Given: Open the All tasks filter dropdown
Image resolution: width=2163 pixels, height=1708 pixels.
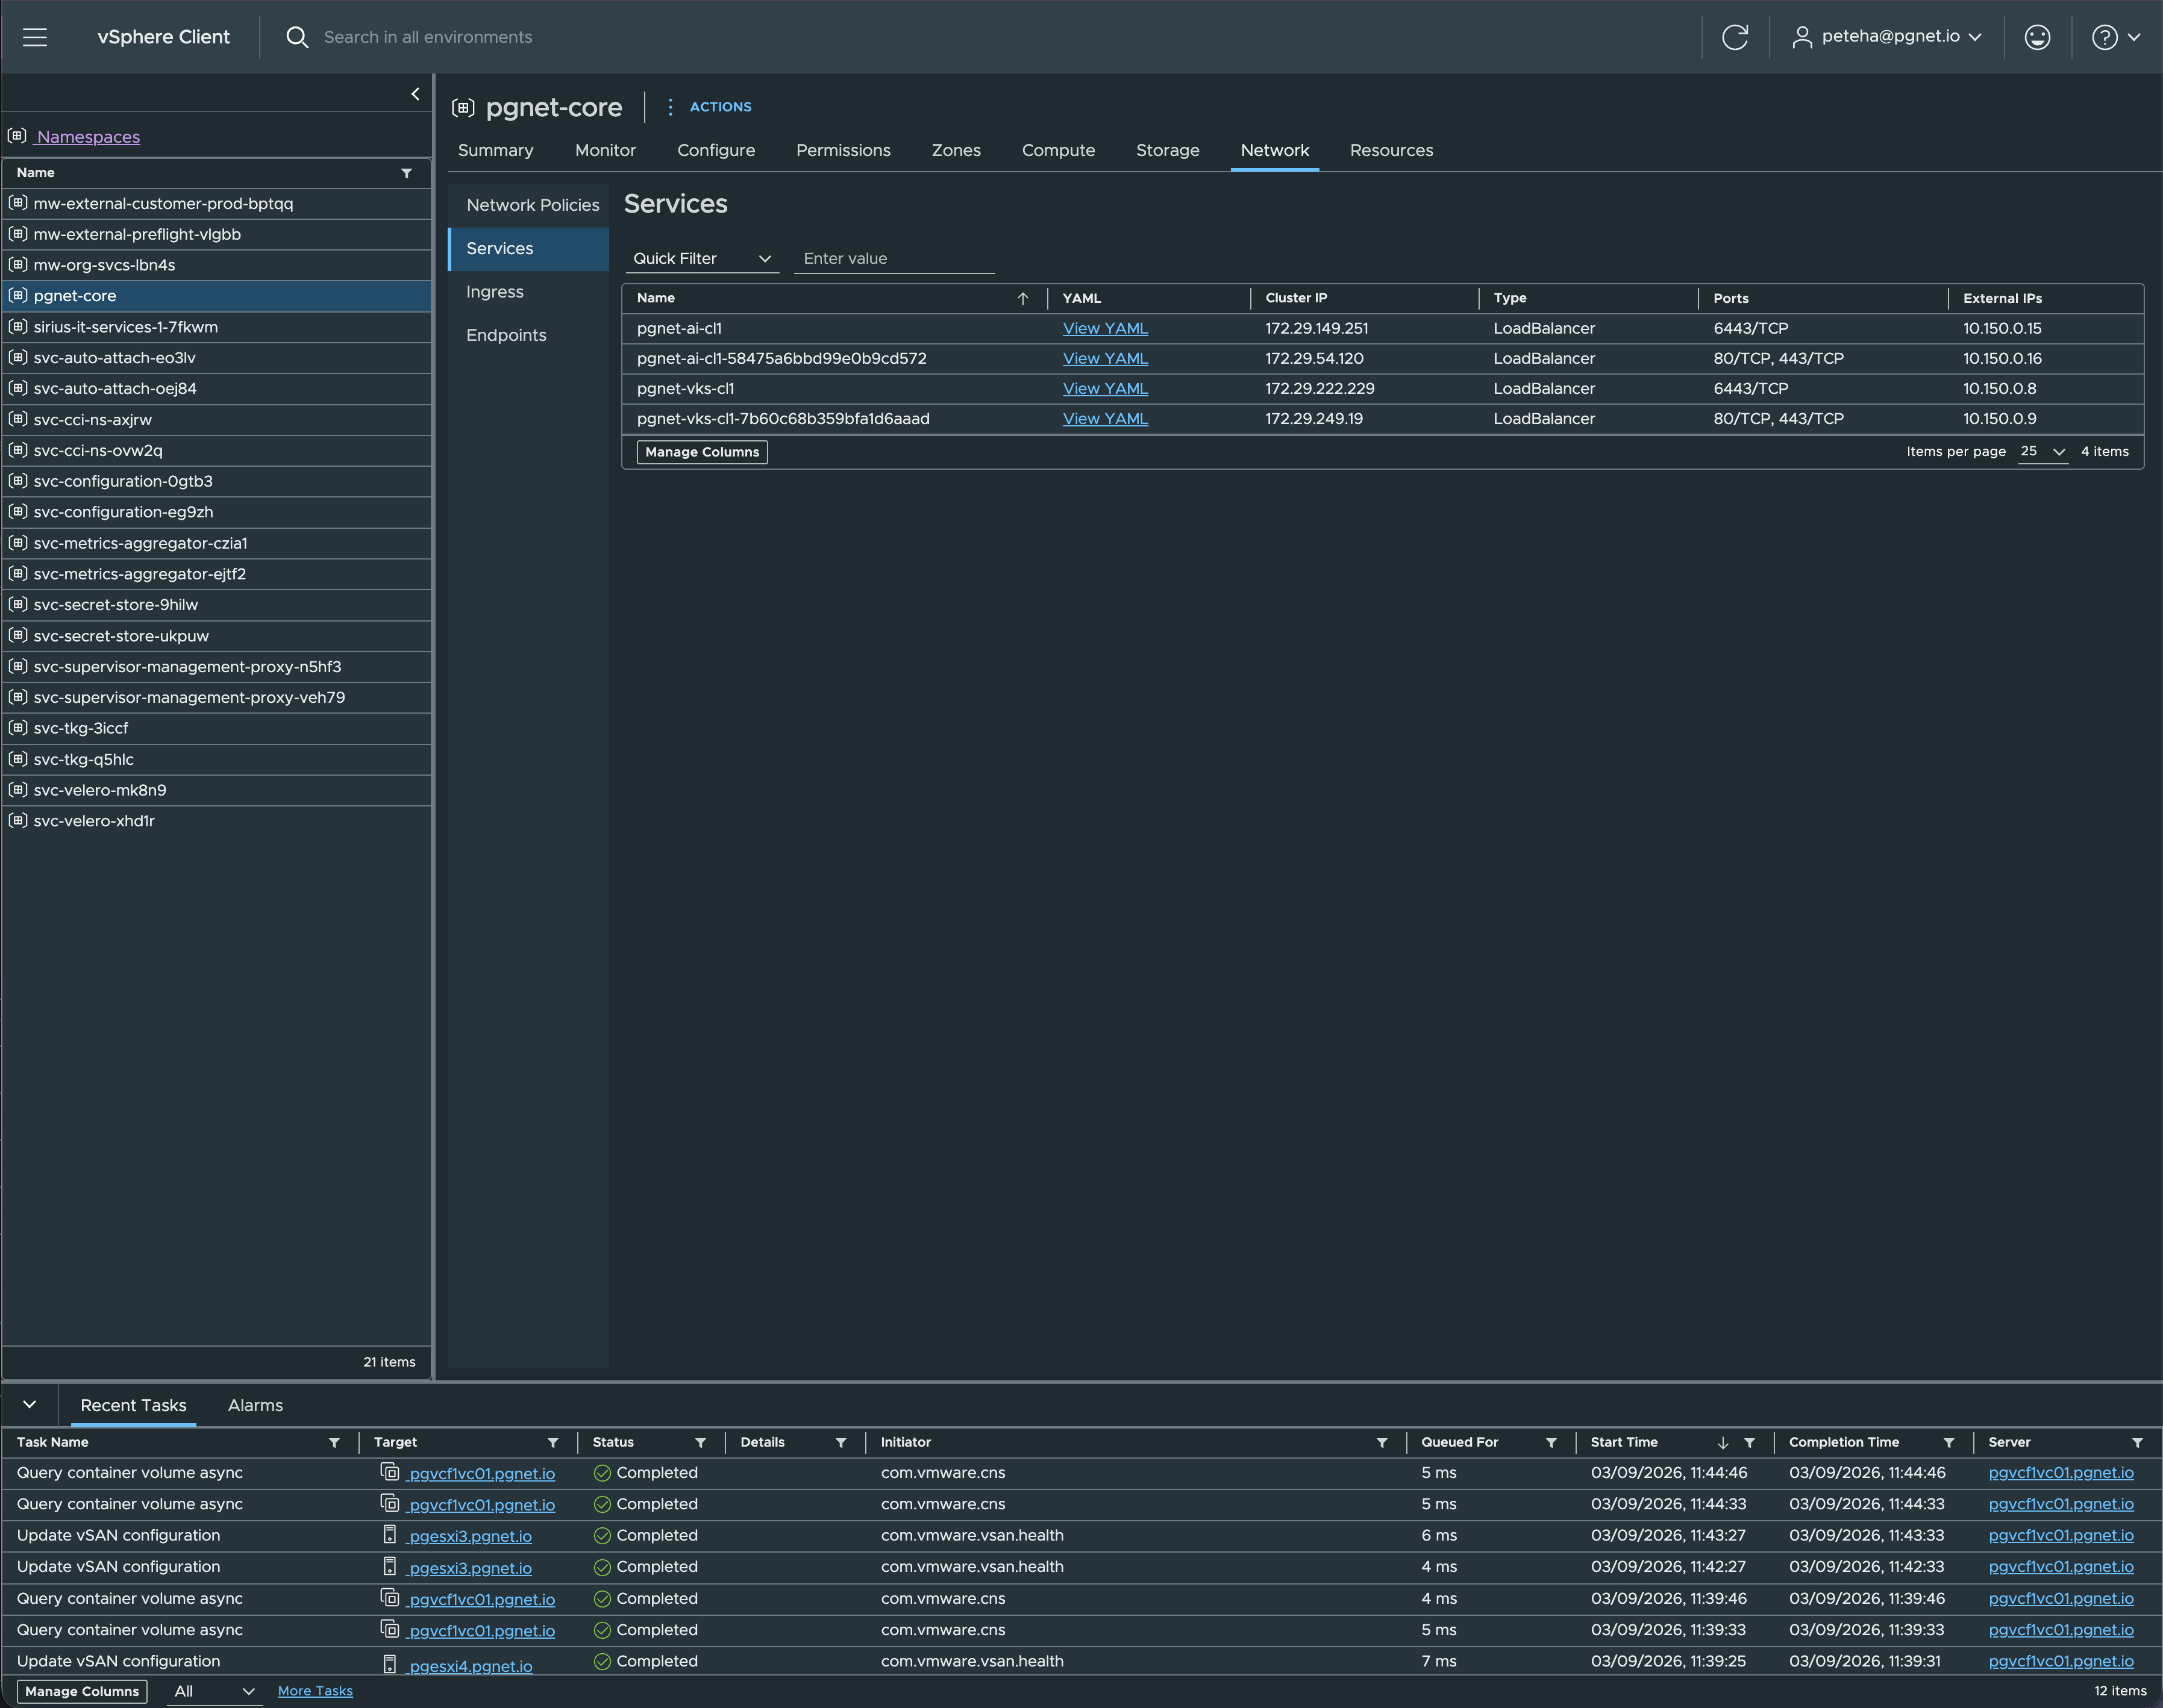Looking at the screenshot, I should 213,1691.
